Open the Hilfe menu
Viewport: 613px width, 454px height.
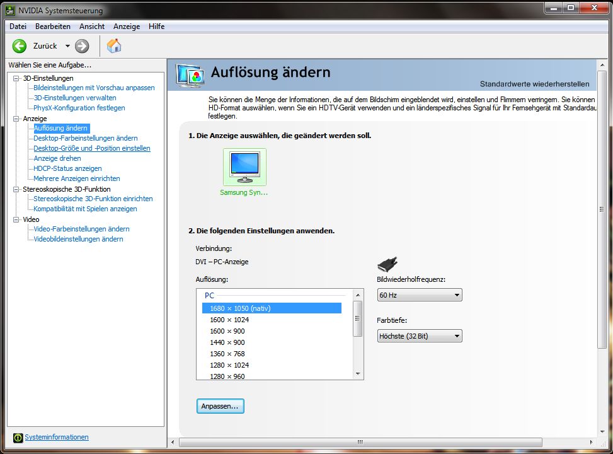(156, 26)
